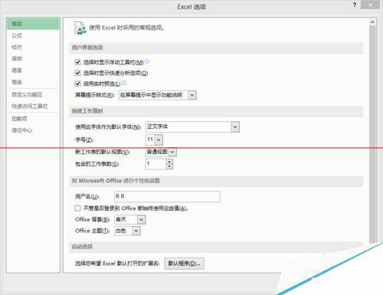This screenshot has height=295, width=383.
Task: Toggle 启用实时预览 checkbox
Action: [x=77, y=84]
